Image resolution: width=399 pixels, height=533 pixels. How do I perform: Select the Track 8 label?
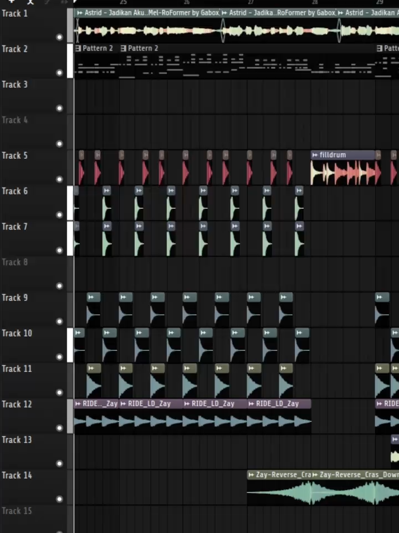point(14,262)
